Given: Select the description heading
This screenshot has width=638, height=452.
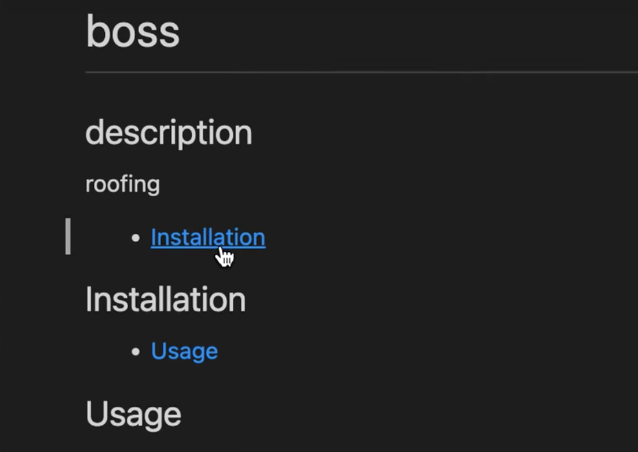Looking at the screenshot, I should (168, 133).
